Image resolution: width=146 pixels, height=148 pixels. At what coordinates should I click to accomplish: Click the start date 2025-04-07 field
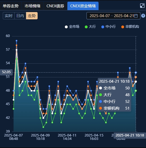coord(100,16)
